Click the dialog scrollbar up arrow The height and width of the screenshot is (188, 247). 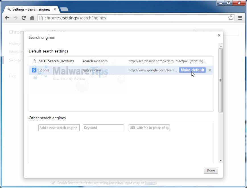[x=221, y=46]
